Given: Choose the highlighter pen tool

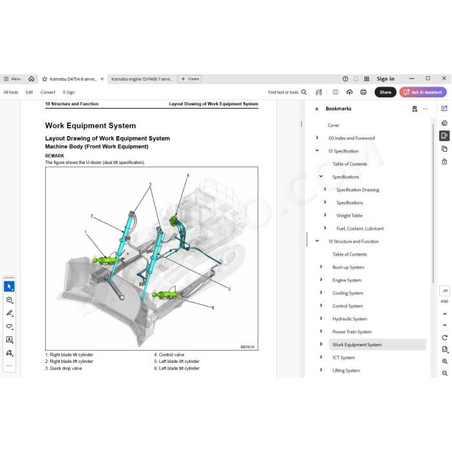Looking at the screenshot, I should [9, 313].
